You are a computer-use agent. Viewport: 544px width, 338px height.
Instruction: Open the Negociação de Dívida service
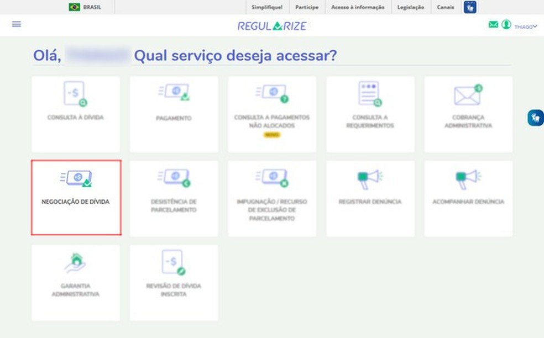pyautogui.click(x=76, y=198)
